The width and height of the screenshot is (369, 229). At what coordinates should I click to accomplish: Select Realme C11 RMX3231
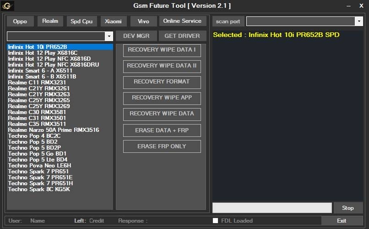pos(60,83)
